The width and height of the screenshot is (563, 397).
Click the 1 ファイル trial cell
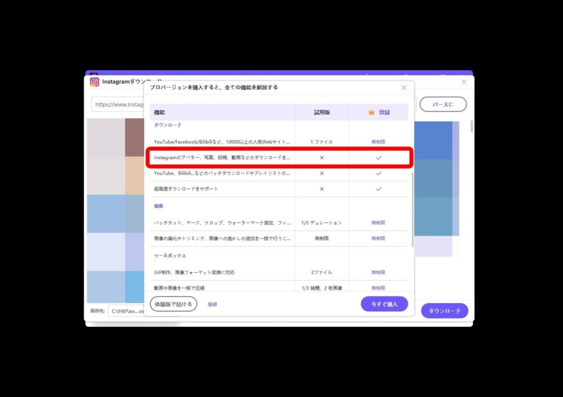(x=322, y=142)
